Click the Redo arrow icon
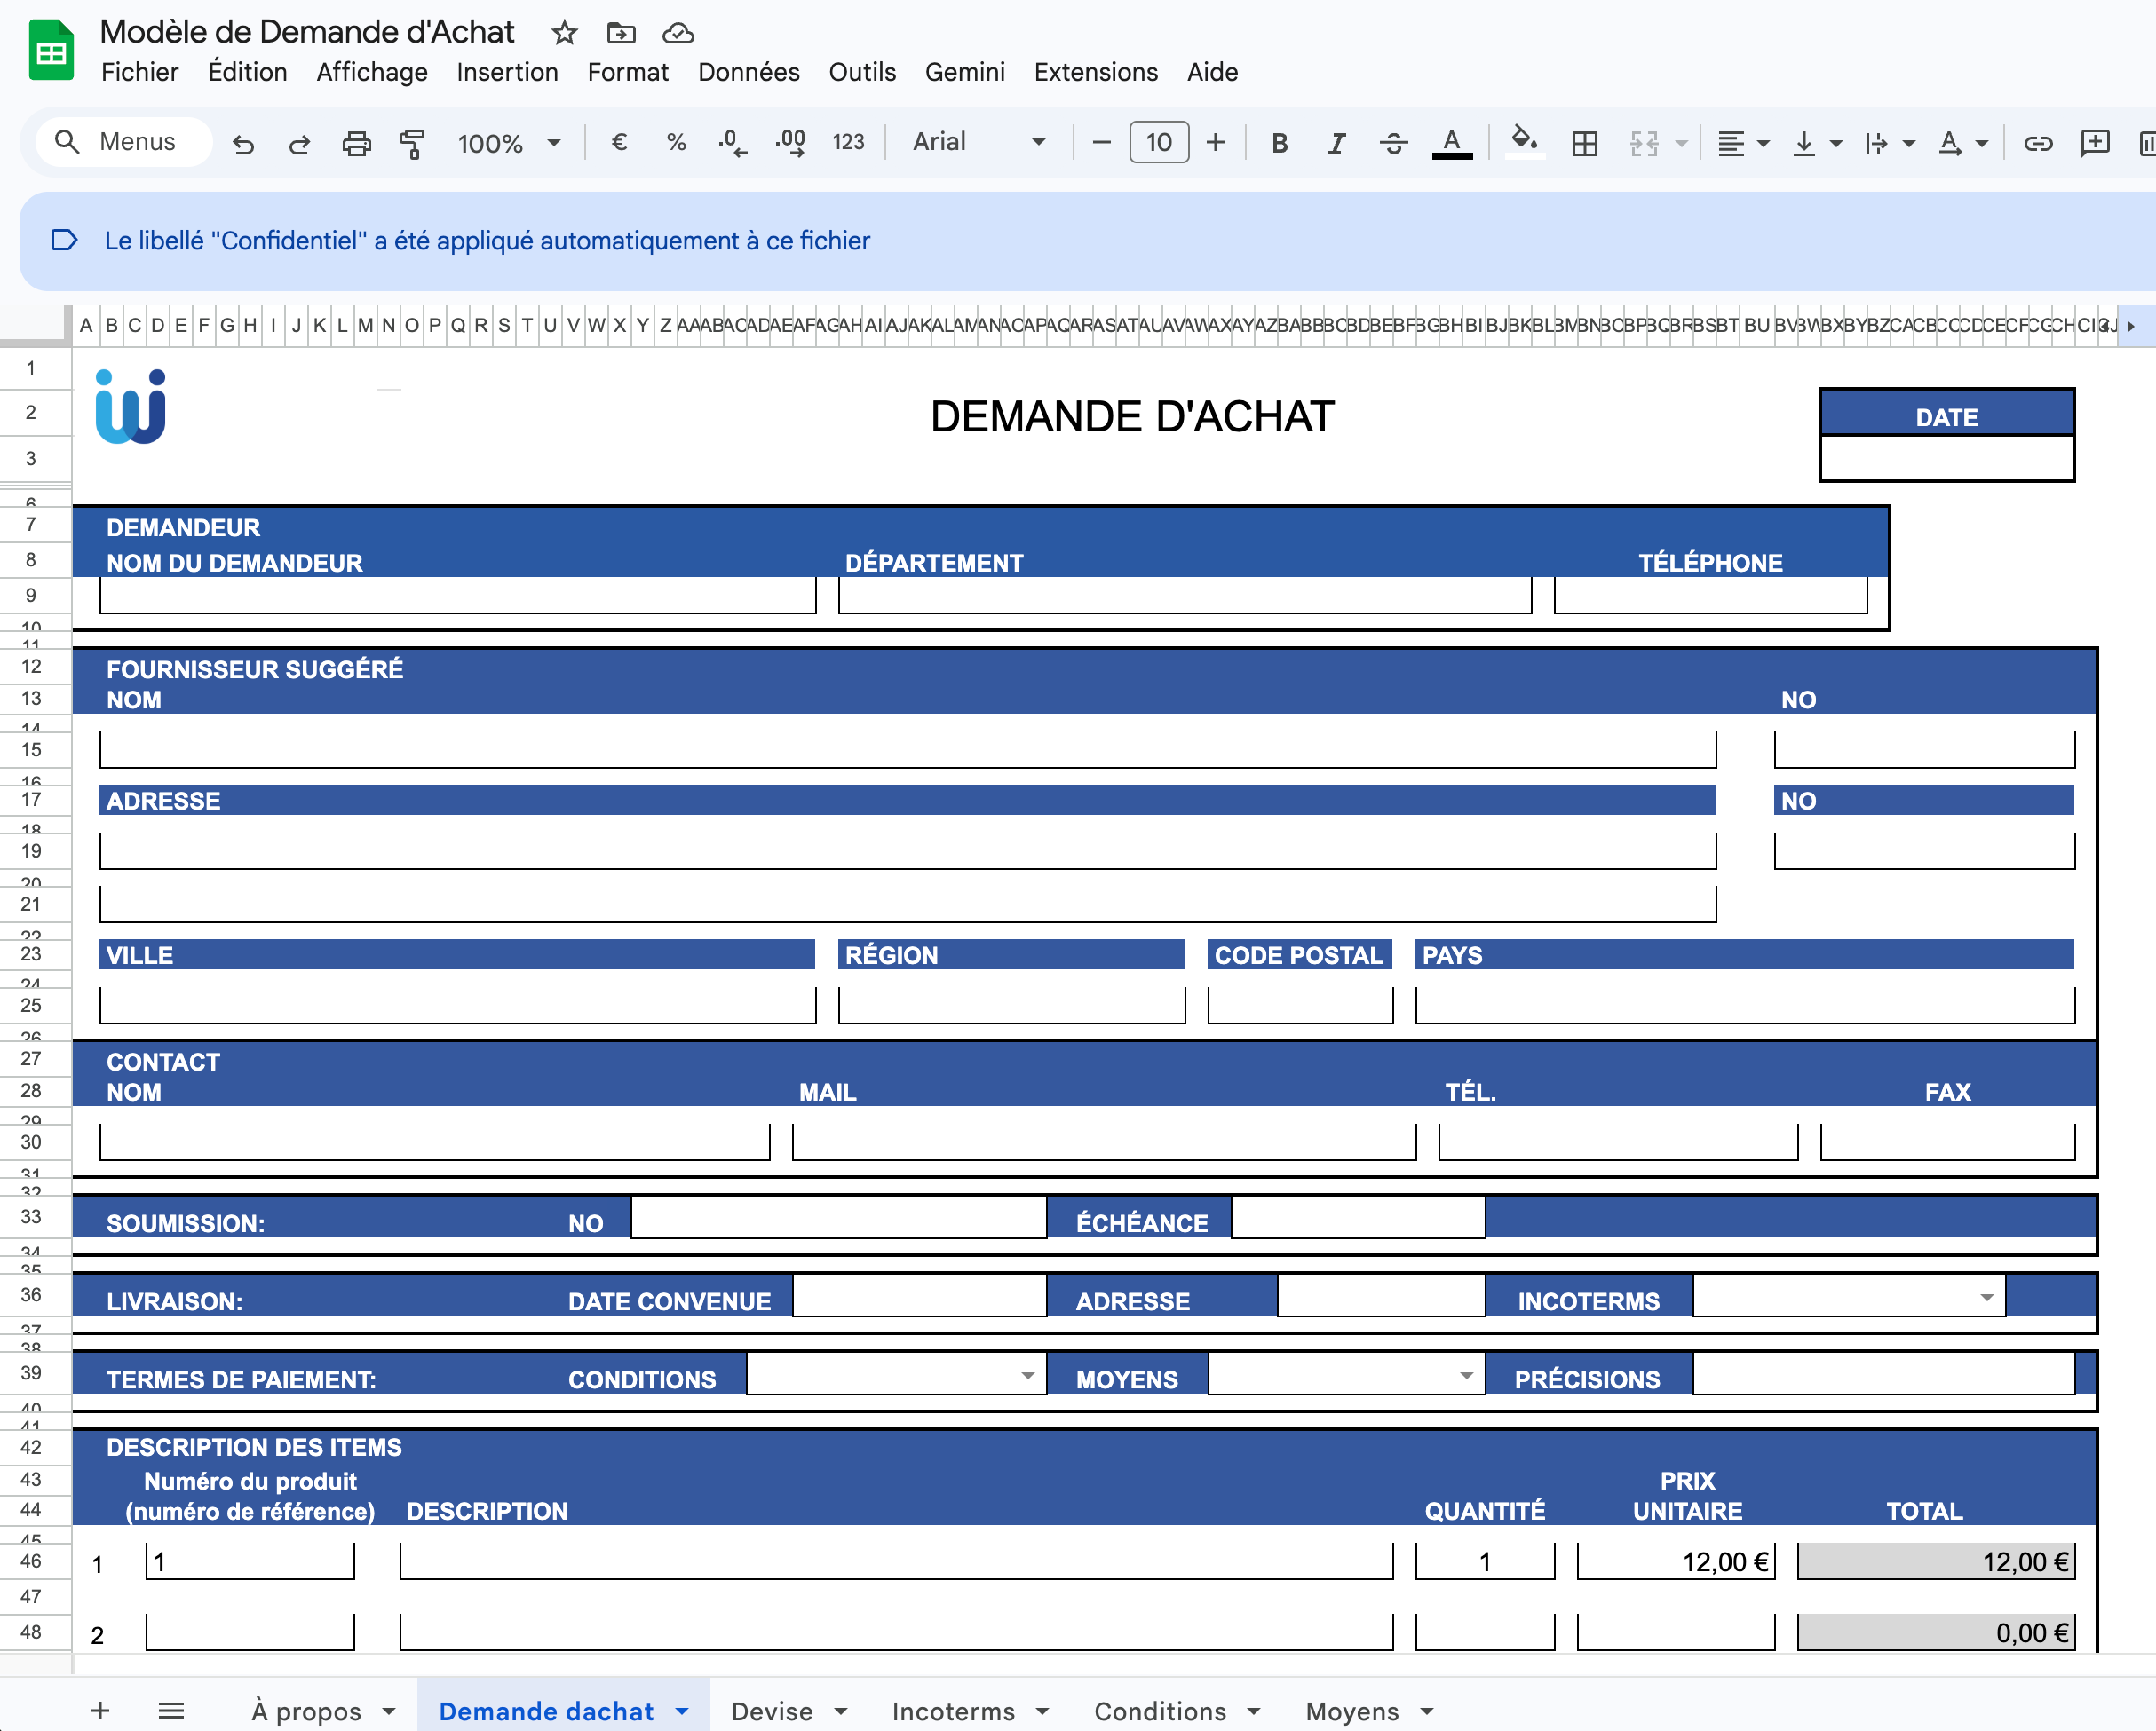This screenshot has width=2156, height=1731. [299, 143]
